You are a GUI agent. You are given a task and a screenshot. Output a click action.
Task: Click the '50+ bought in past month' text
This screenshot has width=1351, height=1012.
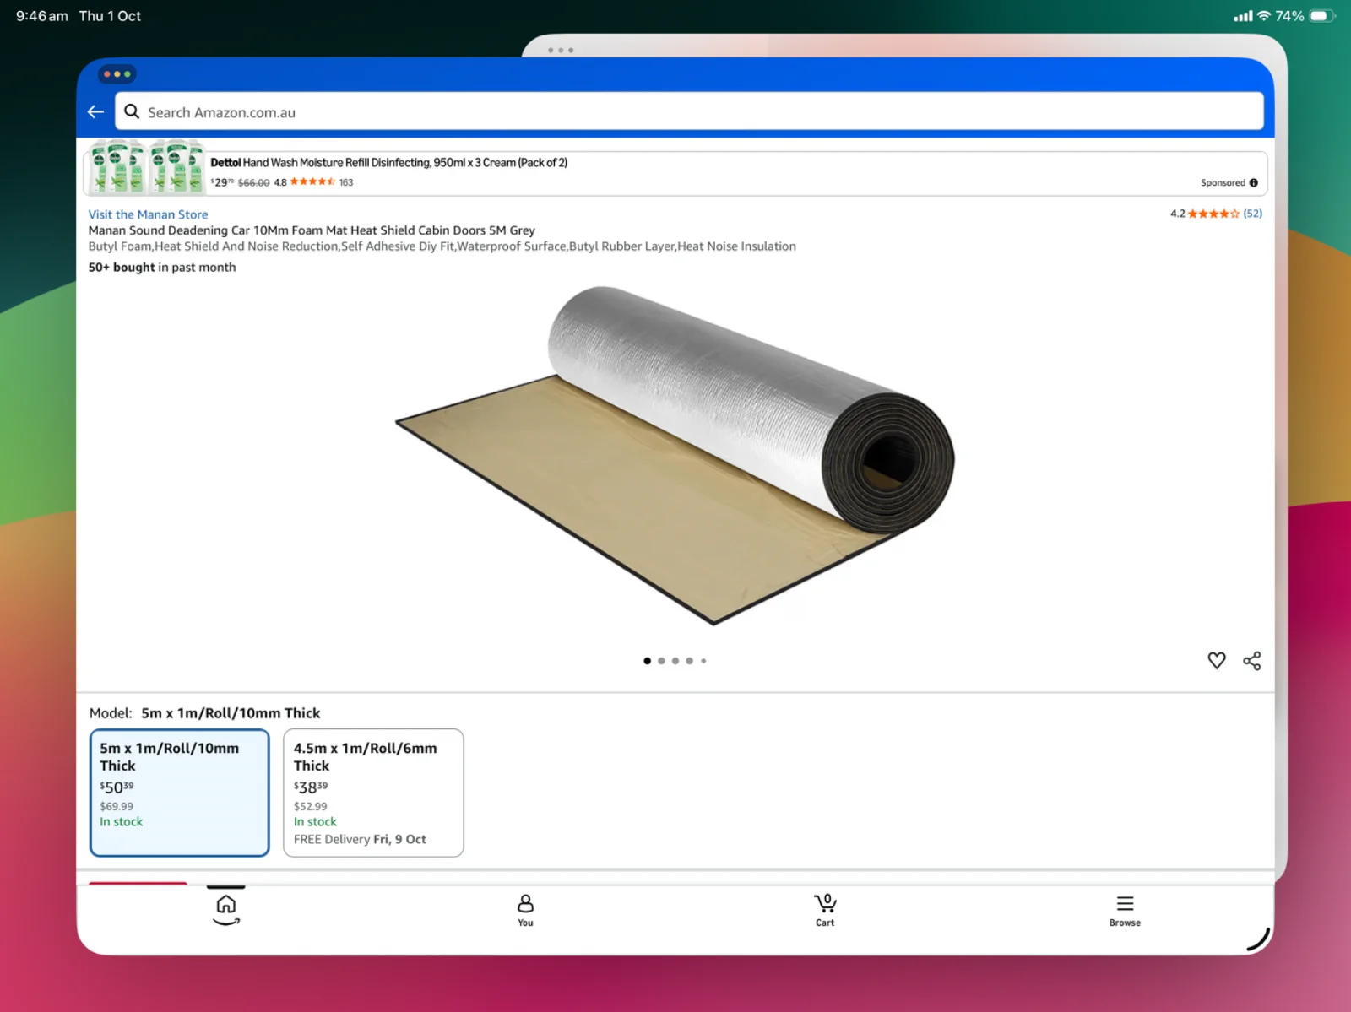click(x=162, y=267)
